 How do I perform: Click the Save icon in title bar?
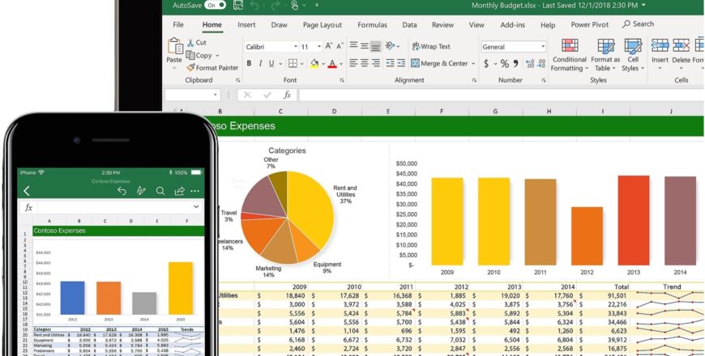tap(238, 6)
